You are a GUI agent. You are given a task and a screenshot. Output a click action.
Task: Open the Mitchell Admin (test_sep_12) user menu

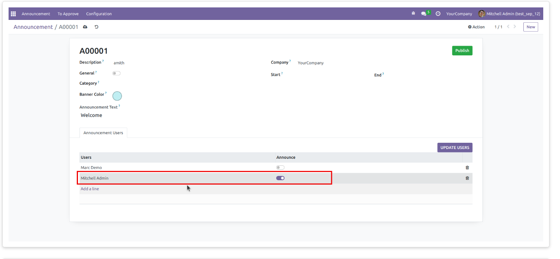[x=509, y=14]
